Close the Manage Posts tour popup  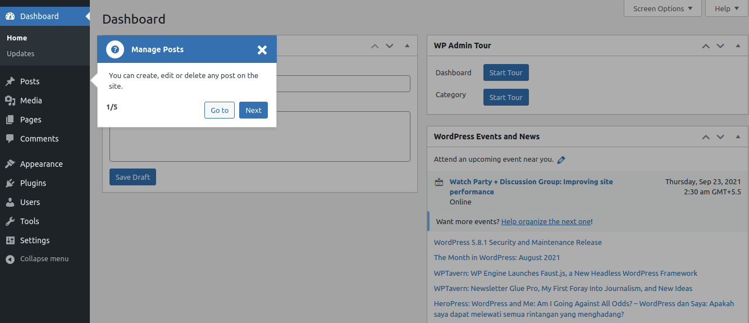(262, 50)
